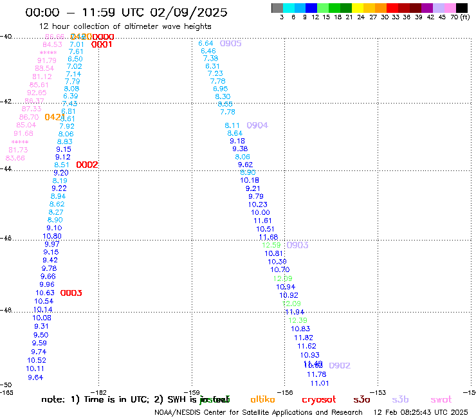Click the orange time marker 0421
Viewport: 476px width, 418px height.
(55, 117)
